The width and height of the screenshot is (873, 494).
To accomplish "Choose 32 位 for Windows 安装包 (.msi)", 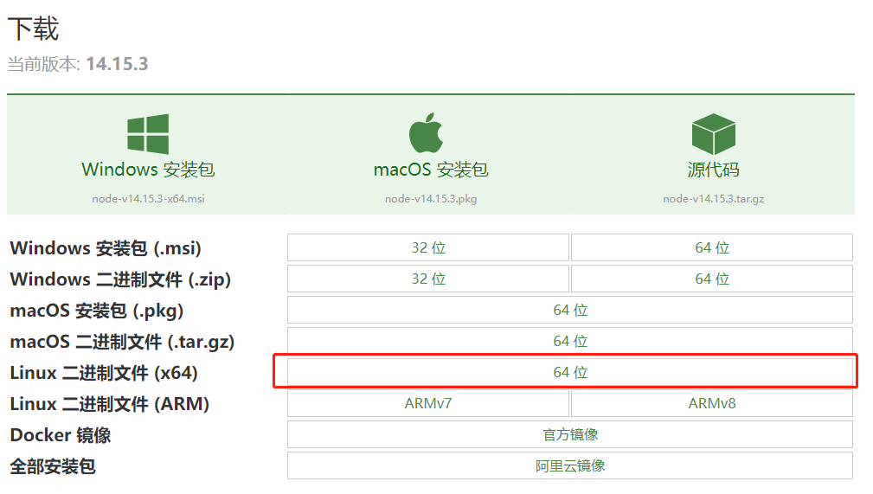I will [x=428, y=247].
